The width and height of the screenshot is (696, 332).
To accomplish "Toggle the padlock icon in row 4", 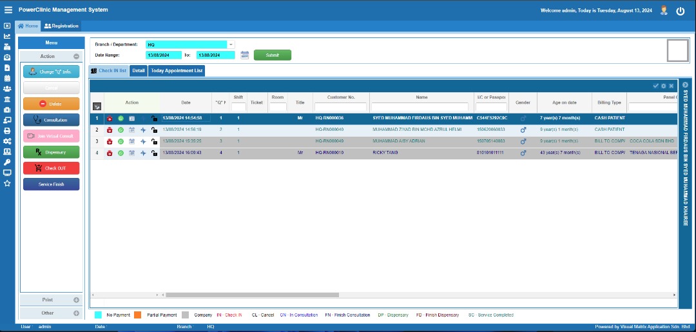I will pyautogui.click(x=154, y=153).
